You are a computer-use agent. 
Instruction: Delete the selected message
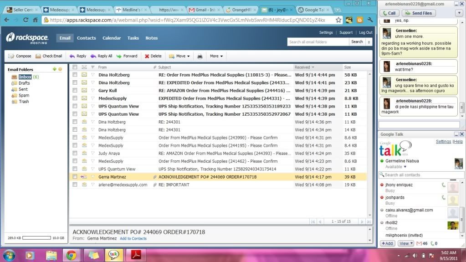pyautogui.click(x=153, y=56)
